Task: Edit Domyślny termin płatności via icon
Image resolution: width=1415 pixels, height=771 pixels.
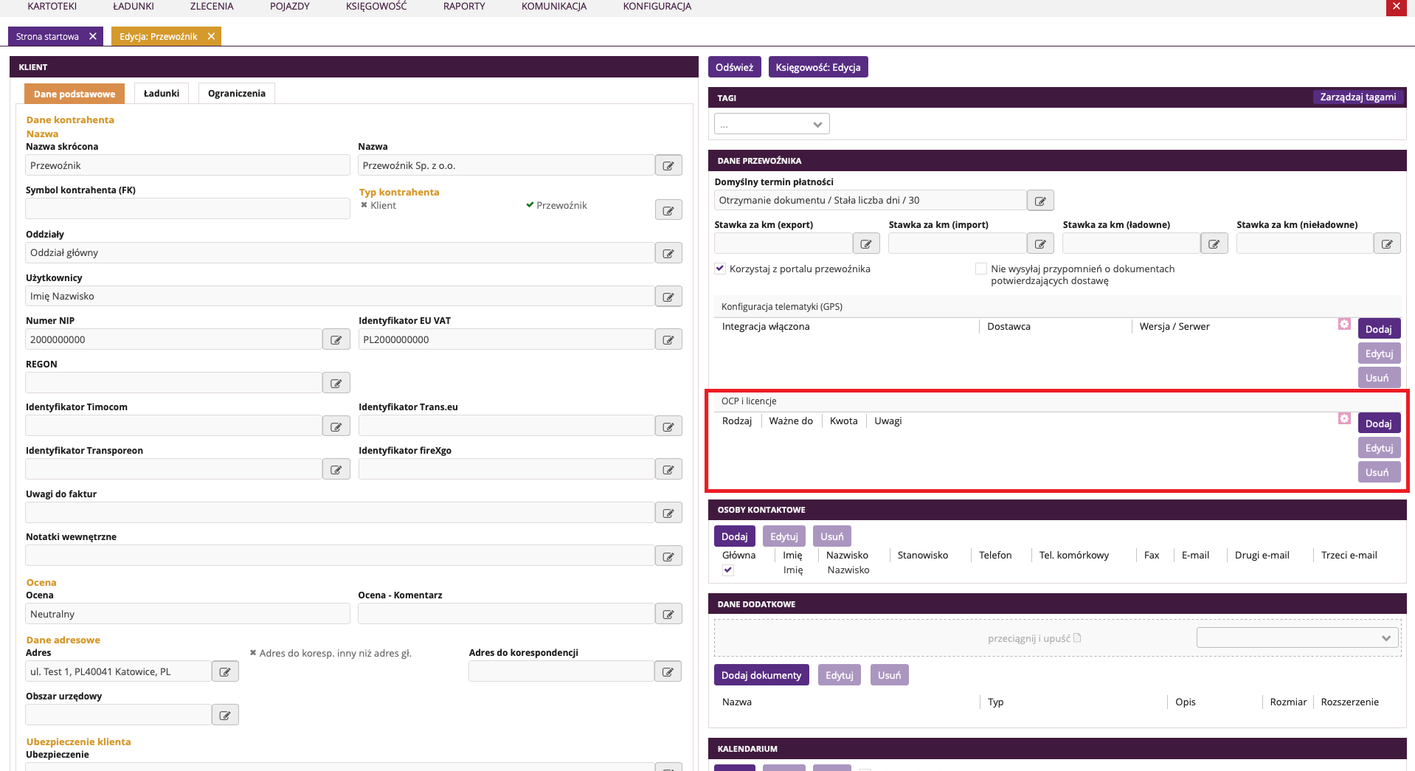Action: pos(1040,201)
